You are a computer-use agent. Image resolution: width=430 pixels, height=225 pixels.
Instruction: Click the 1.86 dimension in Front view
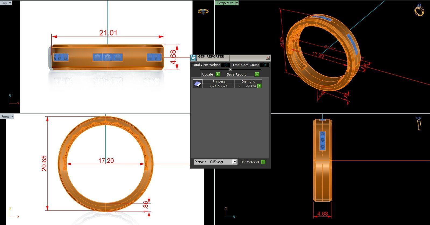click(146, 207)
